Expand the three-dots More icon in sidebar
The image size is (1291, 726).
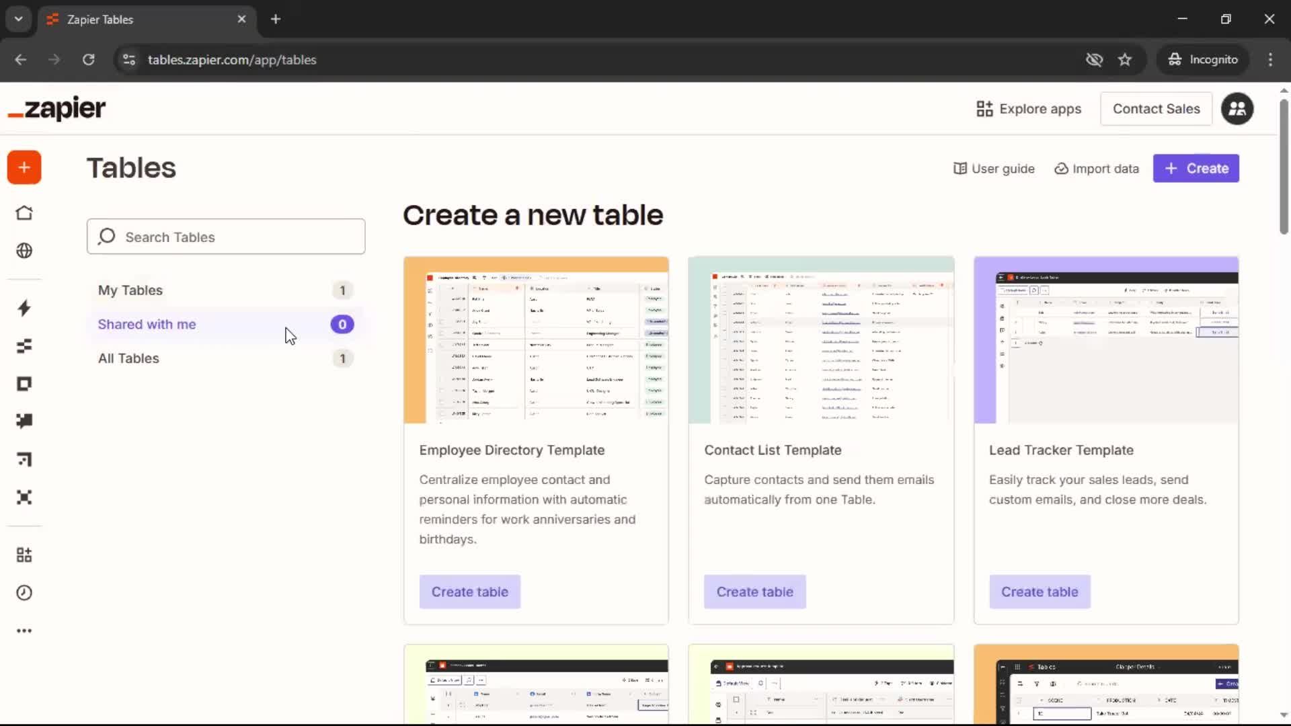point(24,631)
